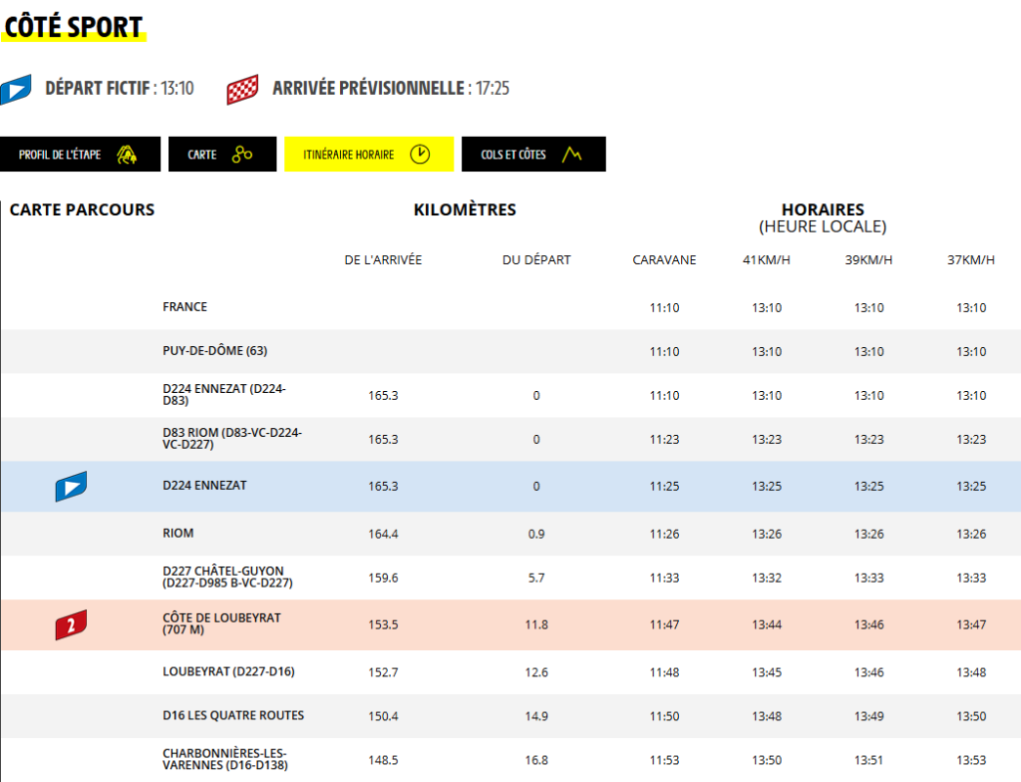Click the Caravane column header
This screenshot has height=782, width=1021.
pos(664,260)
